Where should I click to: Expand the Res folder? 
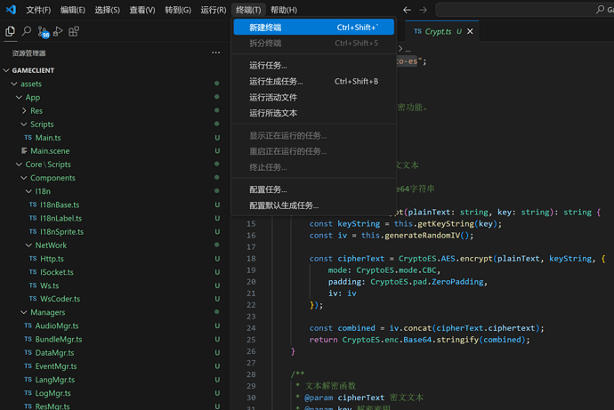pyautogui.click(x=24, y=111)
